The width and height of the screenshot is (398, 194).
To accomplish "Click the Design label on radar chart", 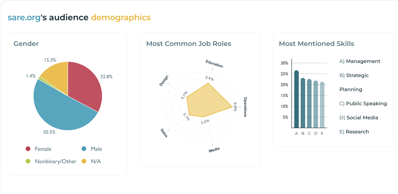I will point(164,81).
